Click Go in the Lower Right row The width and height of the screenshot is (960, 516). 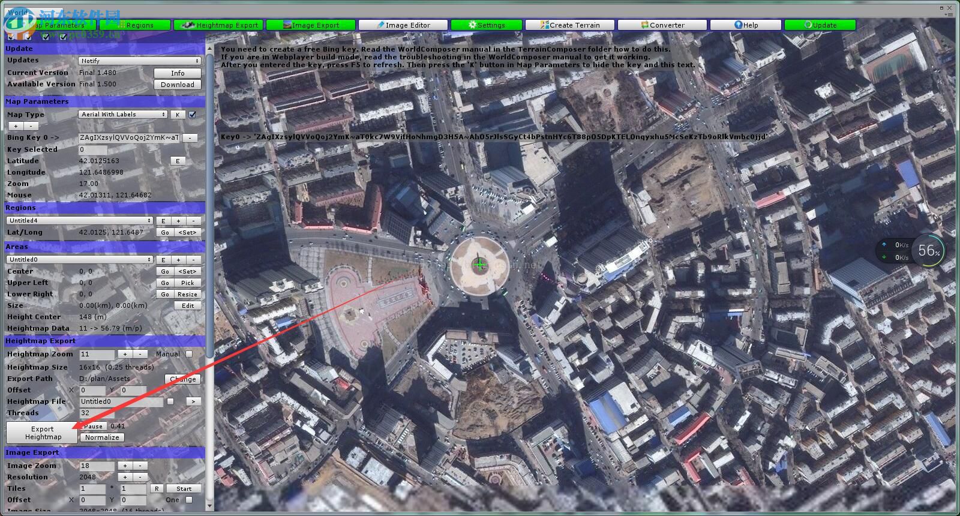pos(165,294)
